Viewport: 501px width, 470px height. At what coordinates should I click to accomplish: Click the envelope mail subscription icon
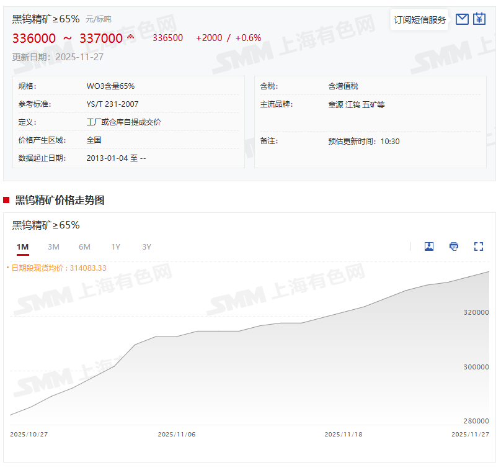pos(461,19)
